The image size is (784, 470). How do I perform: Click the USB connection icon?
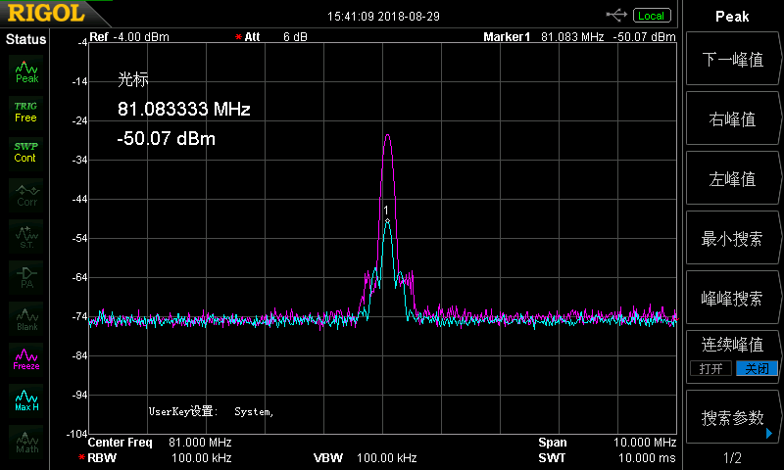616,15
